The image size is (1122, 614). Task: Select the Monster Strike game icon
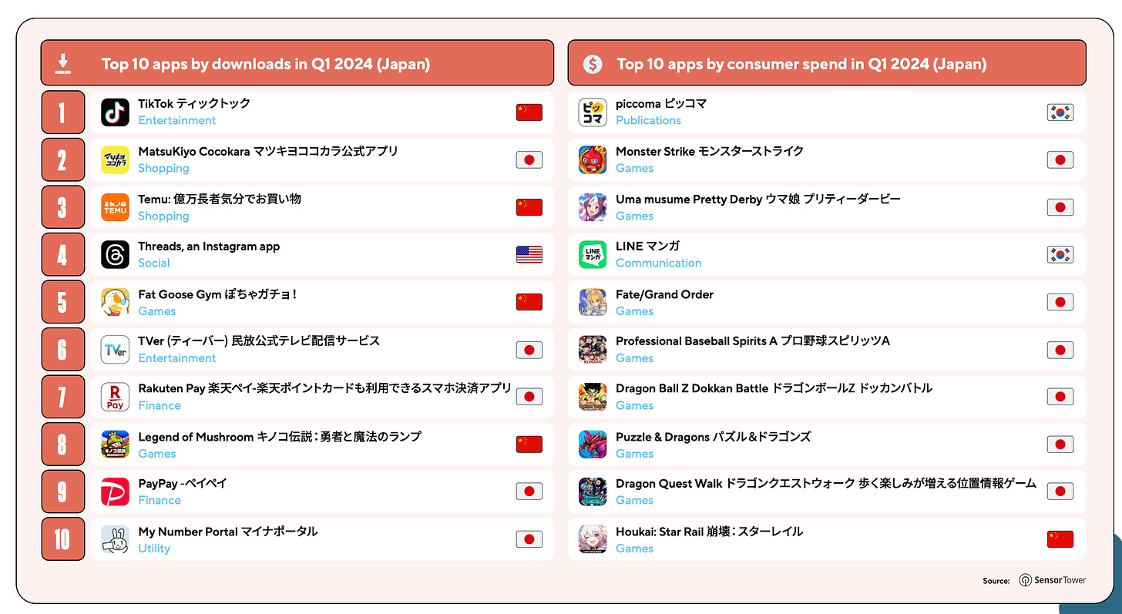tap(593, 160)
